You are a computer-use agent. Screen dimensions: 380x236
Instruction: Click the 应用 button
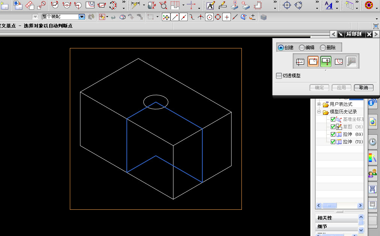(341, 88)
